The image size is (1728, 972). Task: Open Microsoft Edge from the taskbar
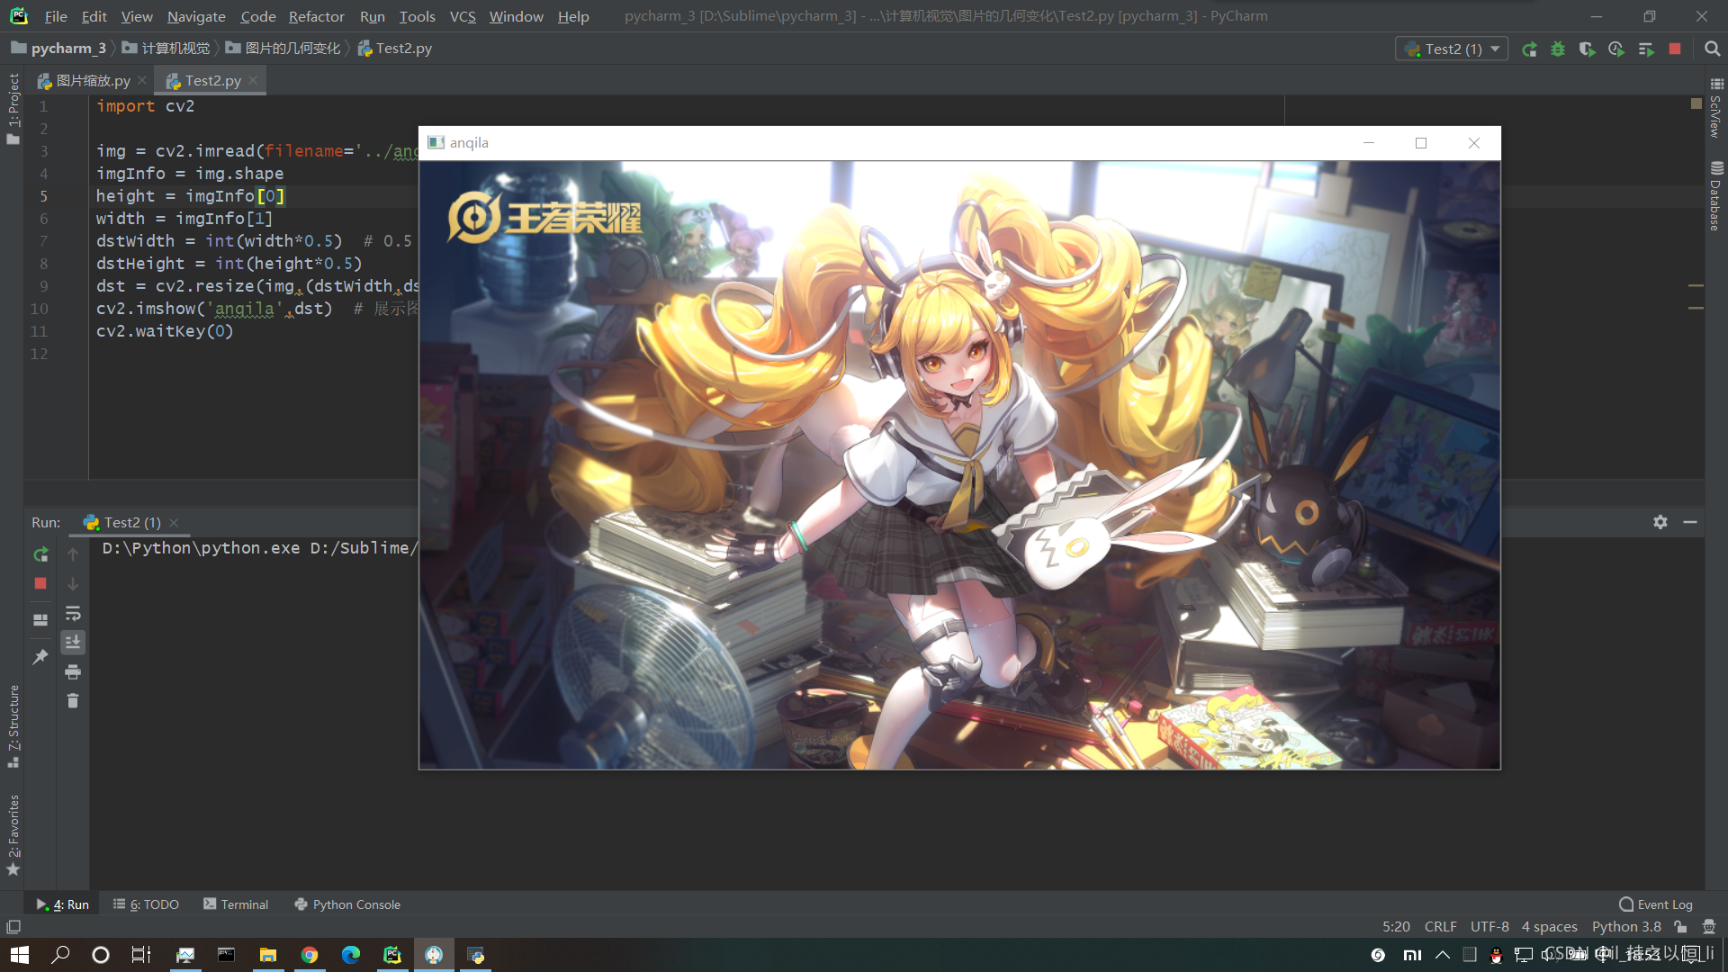351,955
